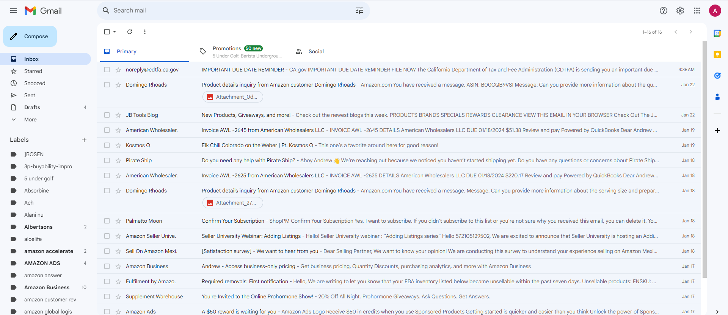Open Google Calendar side panel
The height and width of the screenshot is (315, 728).
(717, 33)
